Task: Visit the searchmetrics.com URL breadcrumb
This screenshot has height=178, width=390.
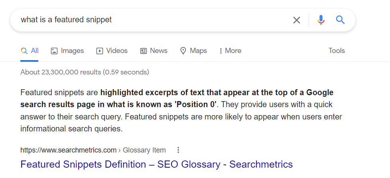Action: click(69, 150)
